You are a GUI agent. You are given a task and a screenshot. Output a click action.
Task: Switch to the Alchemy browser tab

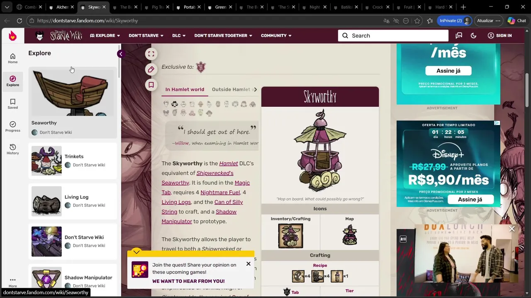point(61,7)
